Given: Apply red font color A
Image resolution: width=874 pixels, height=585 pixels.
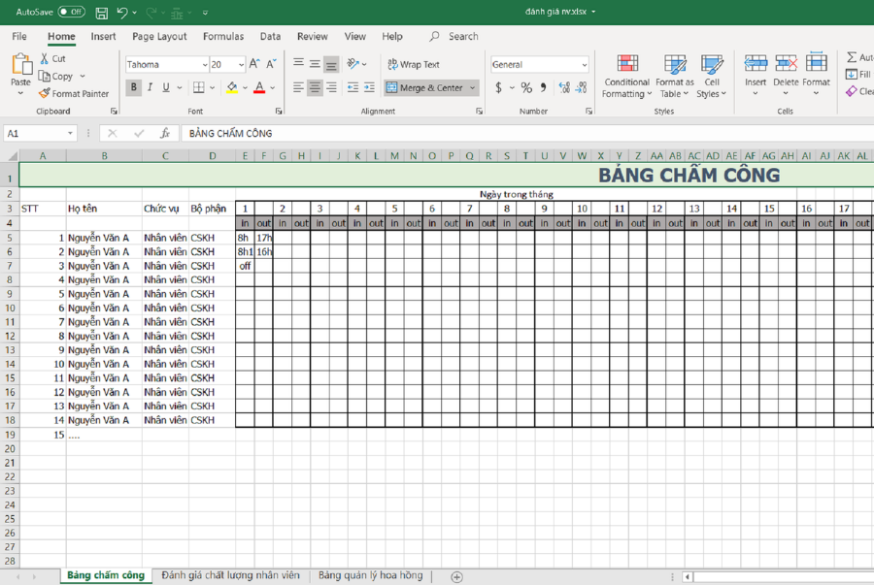Looking at the screenshot, I should [259, 87].
